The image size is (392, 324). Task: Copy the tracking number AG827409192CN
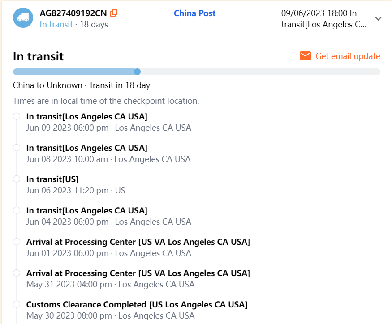114,13
